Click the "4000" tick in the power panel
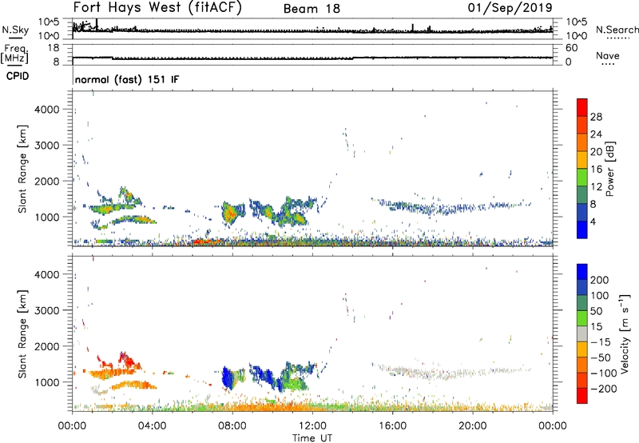The height and width of the screenshot is (443, 639). 47,110
